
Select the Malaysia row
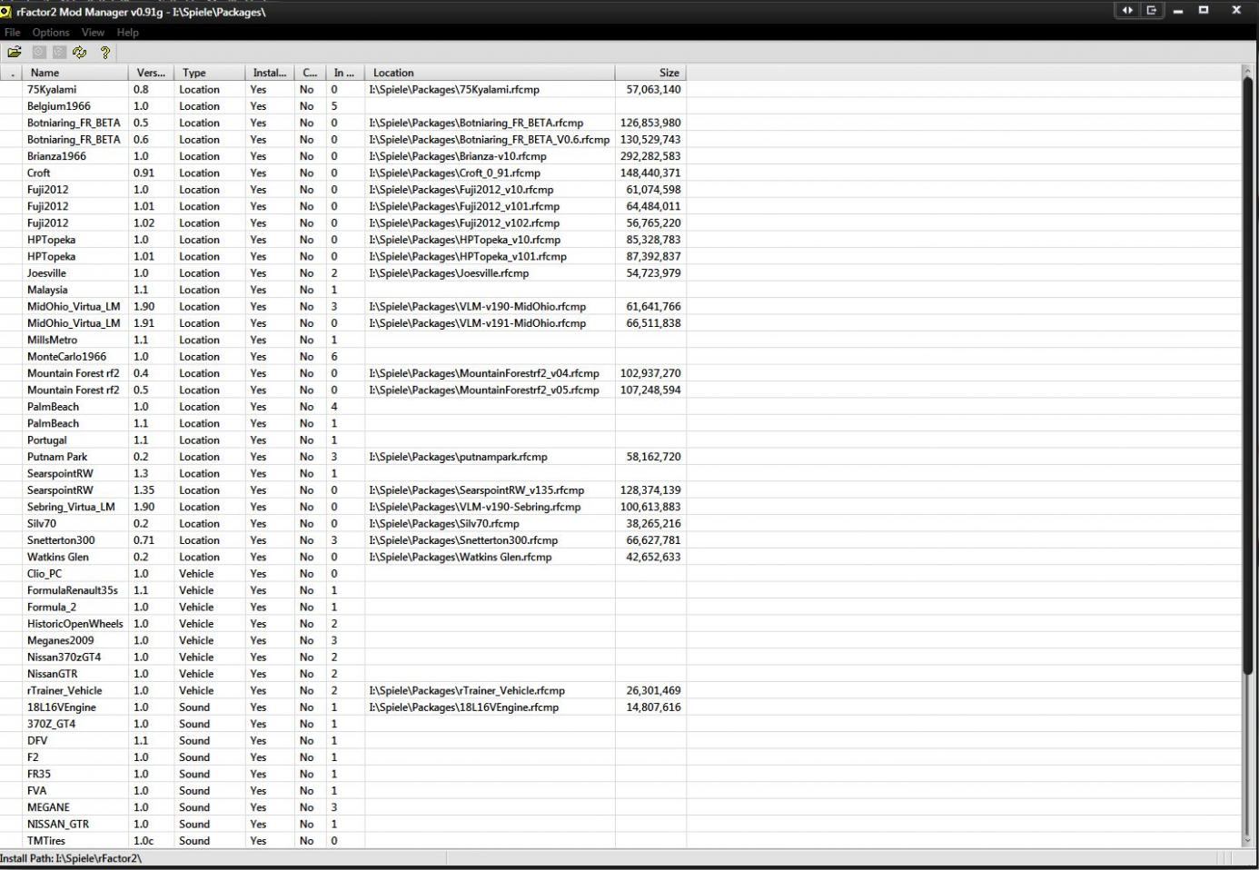[x=343, y=290]
